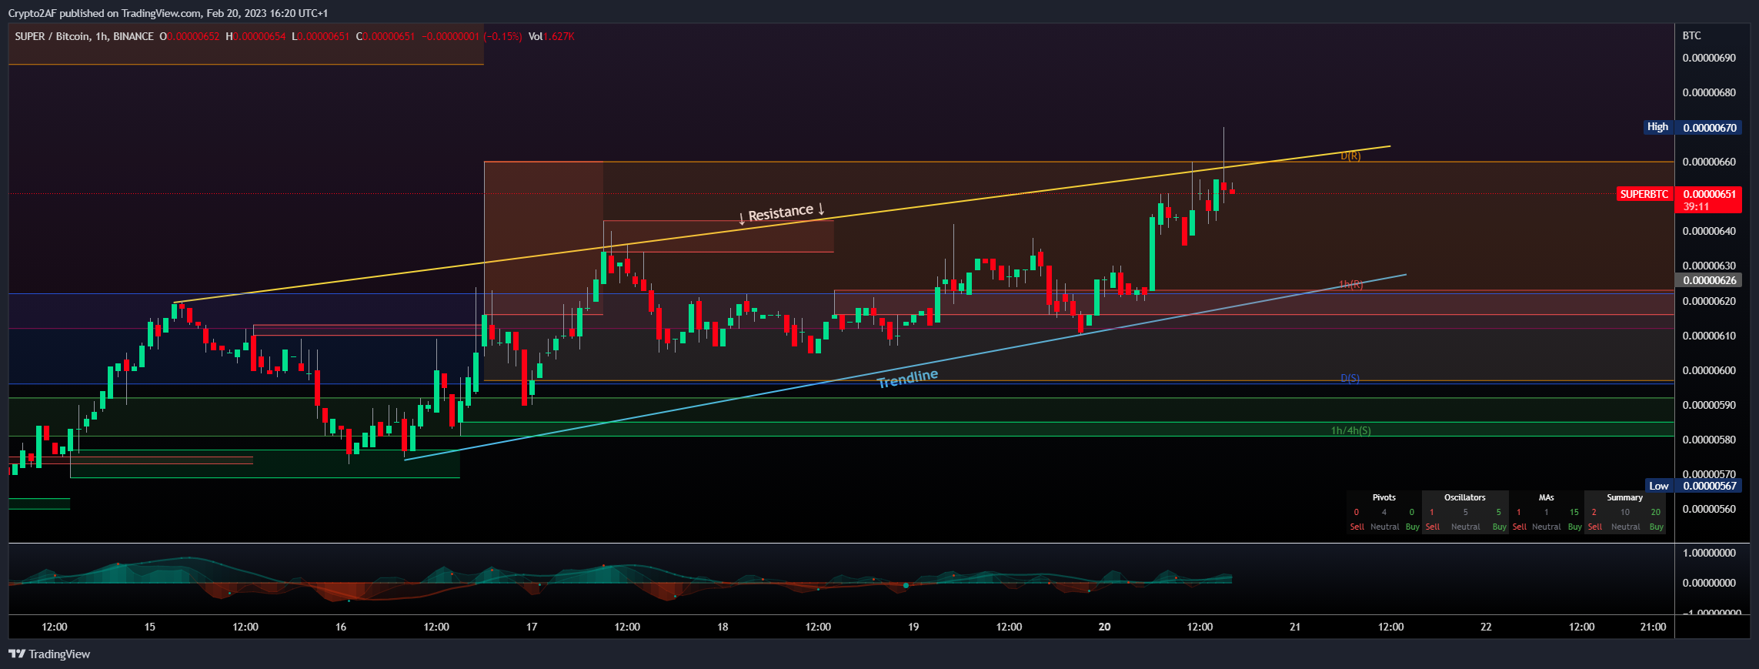Viewport: 1759px width, 669px height.
Task: Click the open value O0.00000652 in the legend
Action: (189, 36)
